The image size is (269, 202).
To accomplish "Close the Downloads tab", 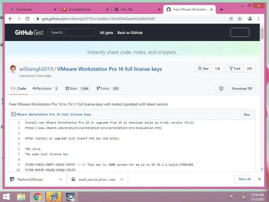I will coord(55,9).
